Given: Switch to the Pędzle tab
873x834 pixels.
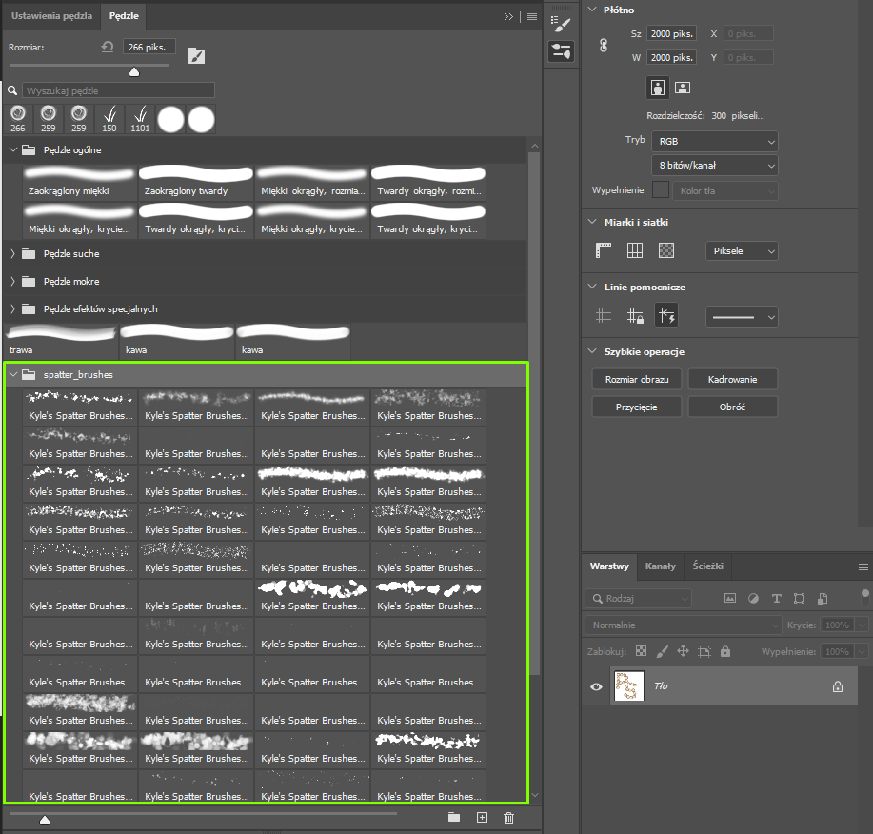Looking at the screenshot, I should click(124, 15).
